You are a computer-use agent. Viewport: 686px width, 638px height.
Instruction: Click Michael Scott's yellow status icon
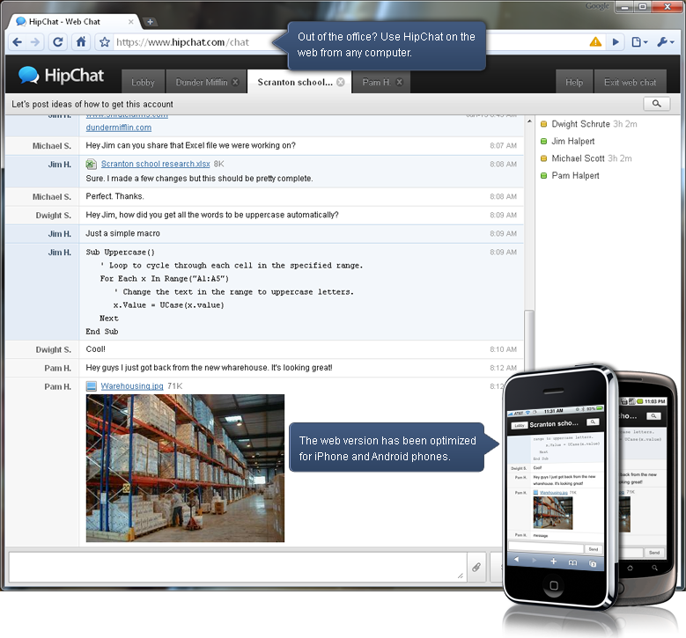[x=544, y=158]
